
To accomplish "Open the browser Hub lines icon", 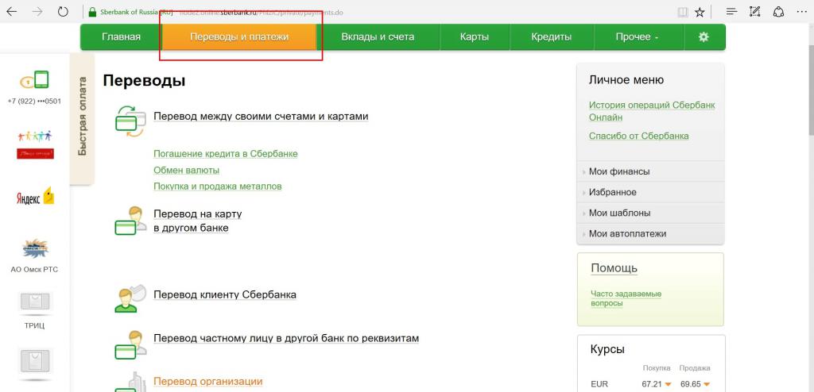I will [731, 11].
